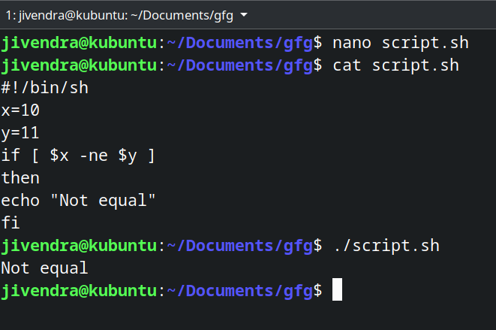Click the "if [ $x -ne $y ]" line
The width and height of the screenshot is (496, 330).
click(x=78, y=156)
